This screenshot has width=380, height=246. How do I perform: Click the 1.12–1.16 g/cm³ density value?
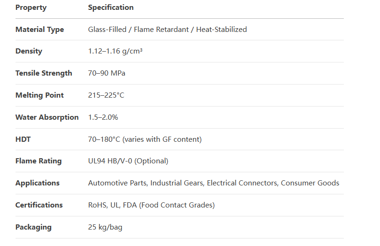pyautogui.click(x=115, y=51)
